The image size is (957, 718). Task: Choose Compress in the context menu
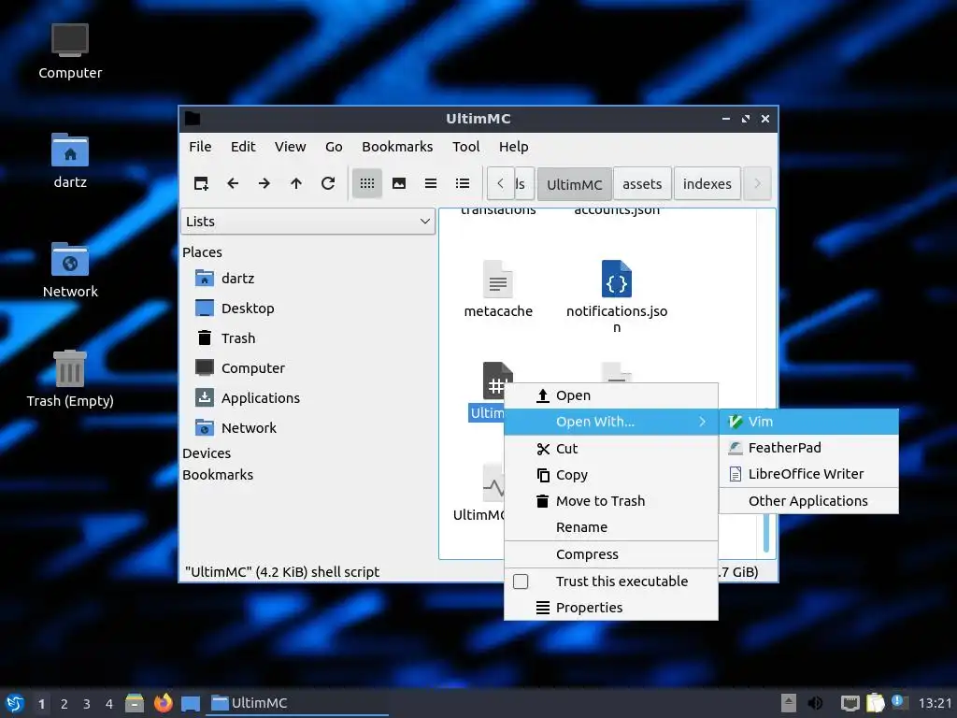(x=611, y=554)
